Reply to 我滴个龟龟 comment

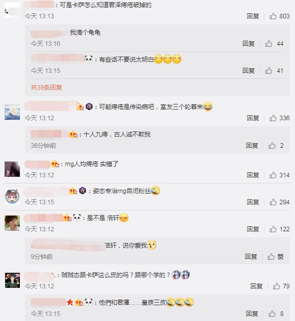coord(249,43)
